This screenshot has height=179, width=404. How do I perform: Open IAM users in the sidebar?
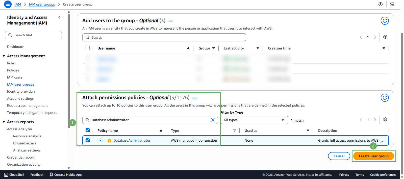pyautogui.click(x=15, y=77)
